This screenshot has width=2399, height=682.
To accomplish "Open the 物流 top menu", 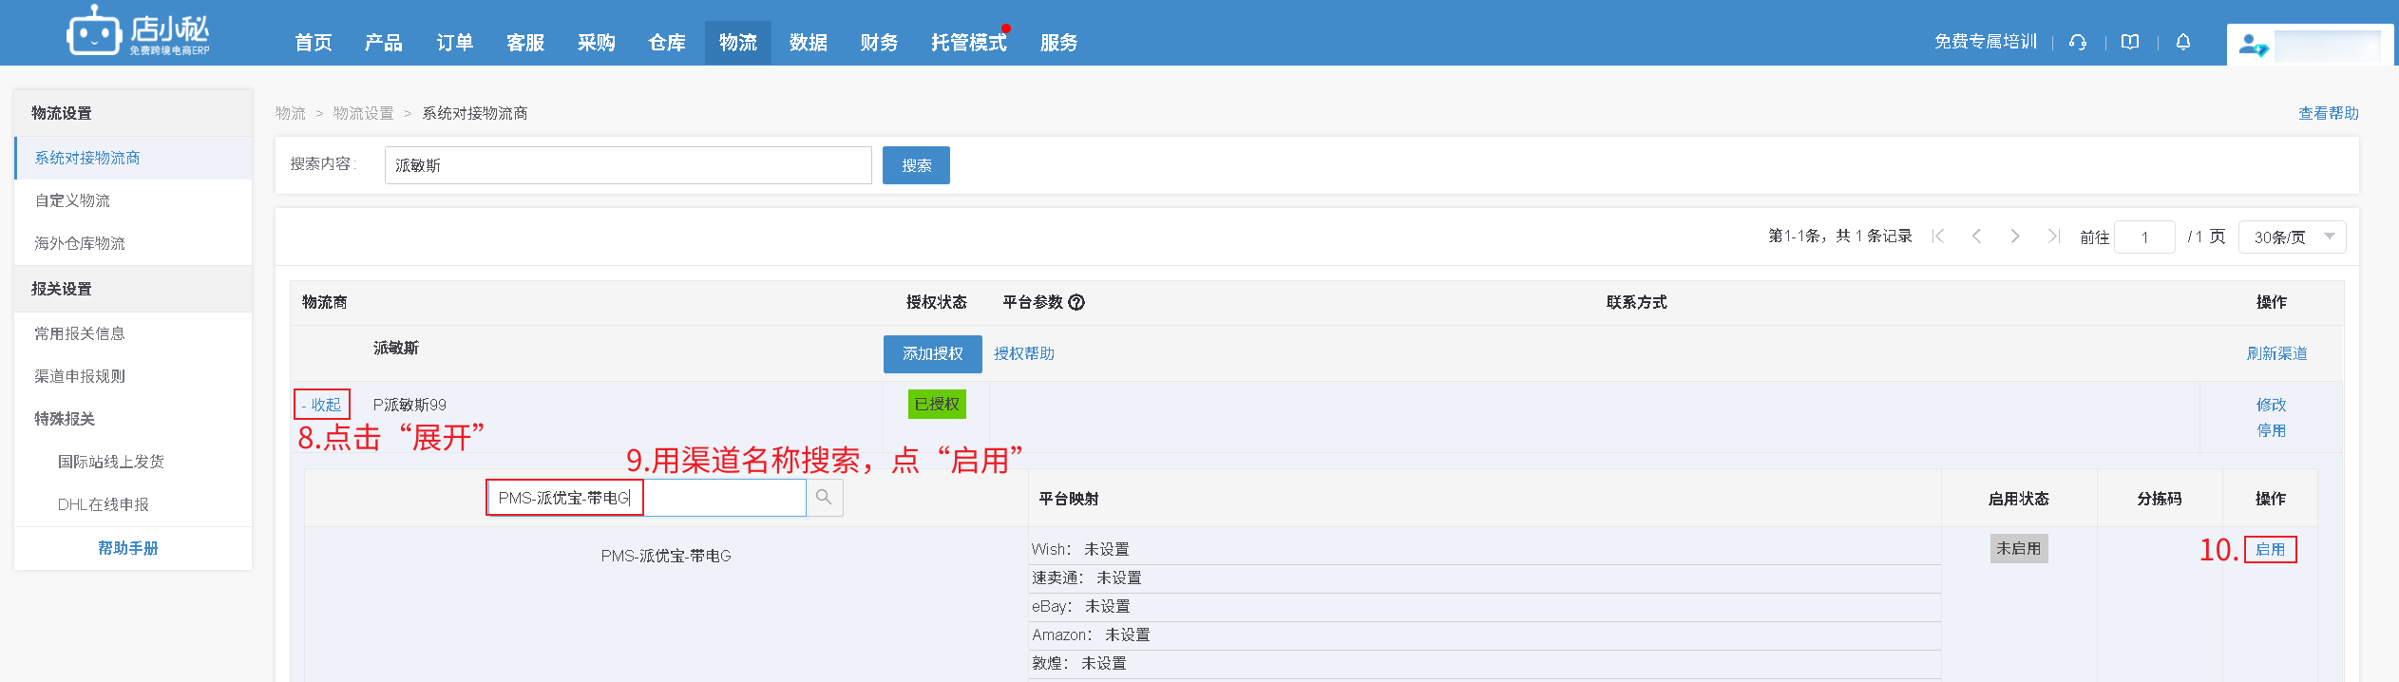I will click(x=737, y=43).
